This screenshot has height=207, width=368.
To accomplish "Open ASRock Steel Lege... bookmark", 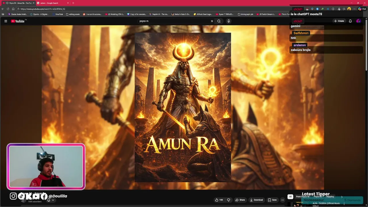I will tap(203, 14).
